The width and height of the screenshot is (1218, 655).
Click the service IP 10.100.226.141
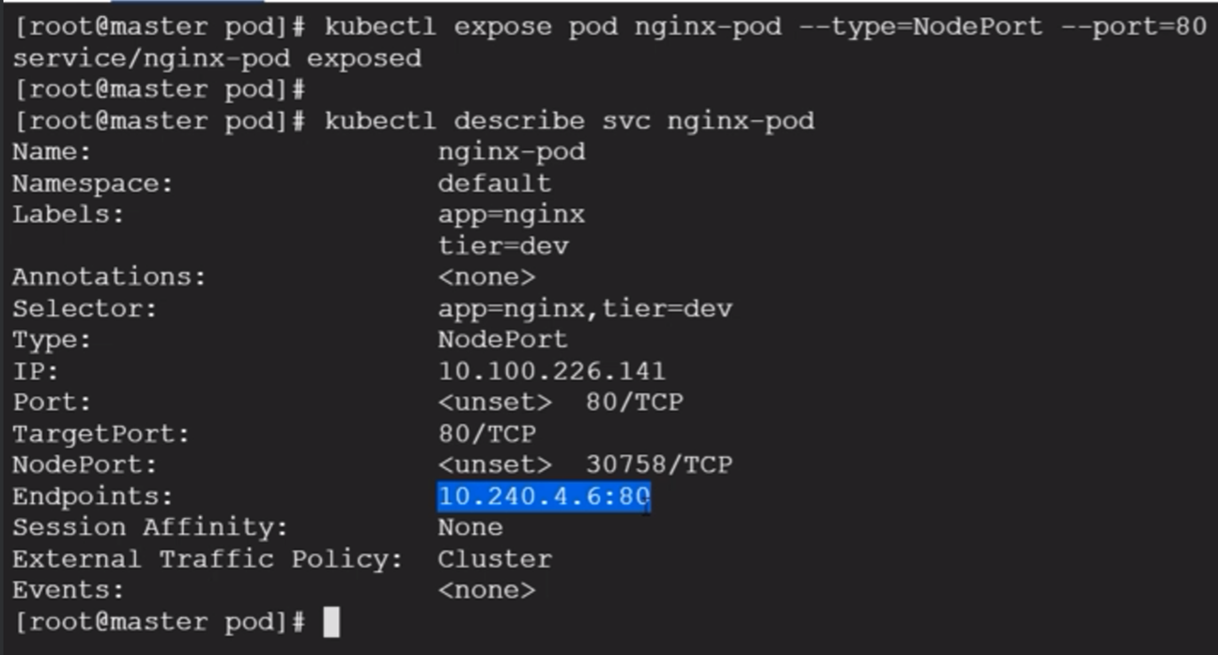click(x=551, y=371)
